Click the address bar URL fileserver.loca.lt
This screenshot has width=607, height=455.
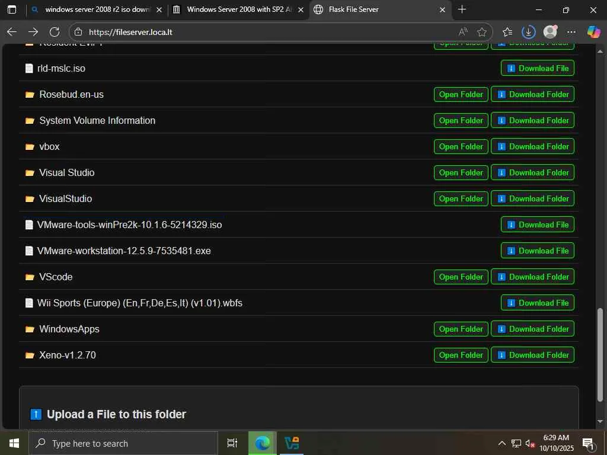(130, 32)
